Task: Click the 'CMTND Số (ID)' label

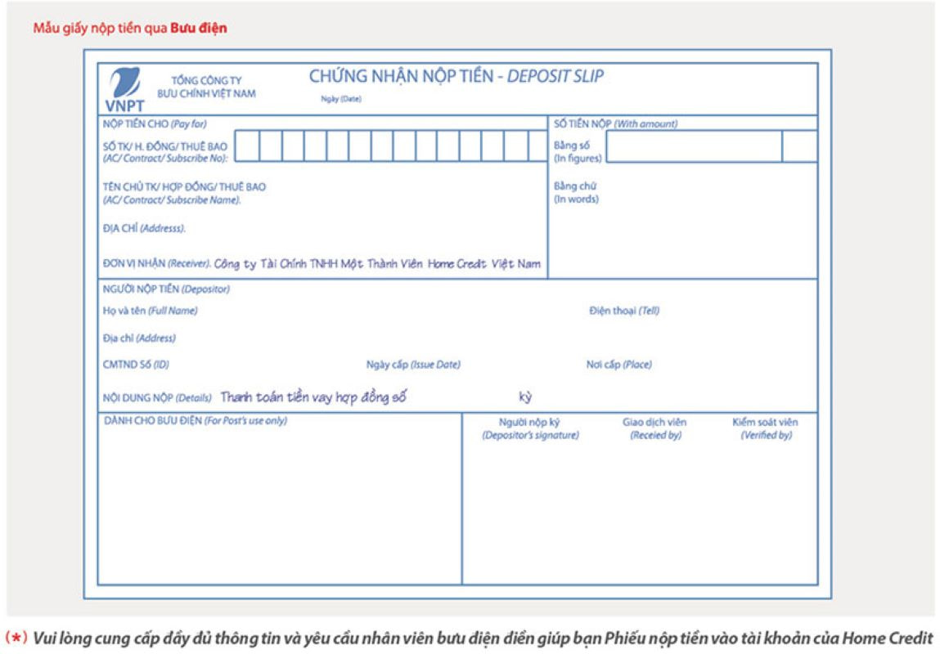Action: pos(136,364)
